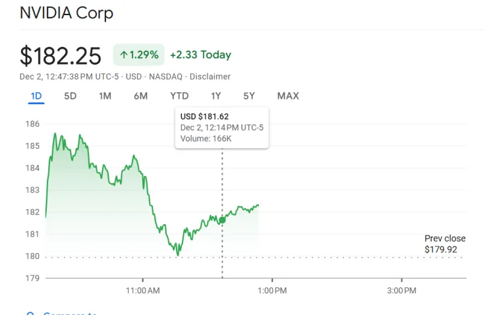Click the USD $181.62 tooltip box
Viewport: 485px width, 315px height.
pos(221,127)
